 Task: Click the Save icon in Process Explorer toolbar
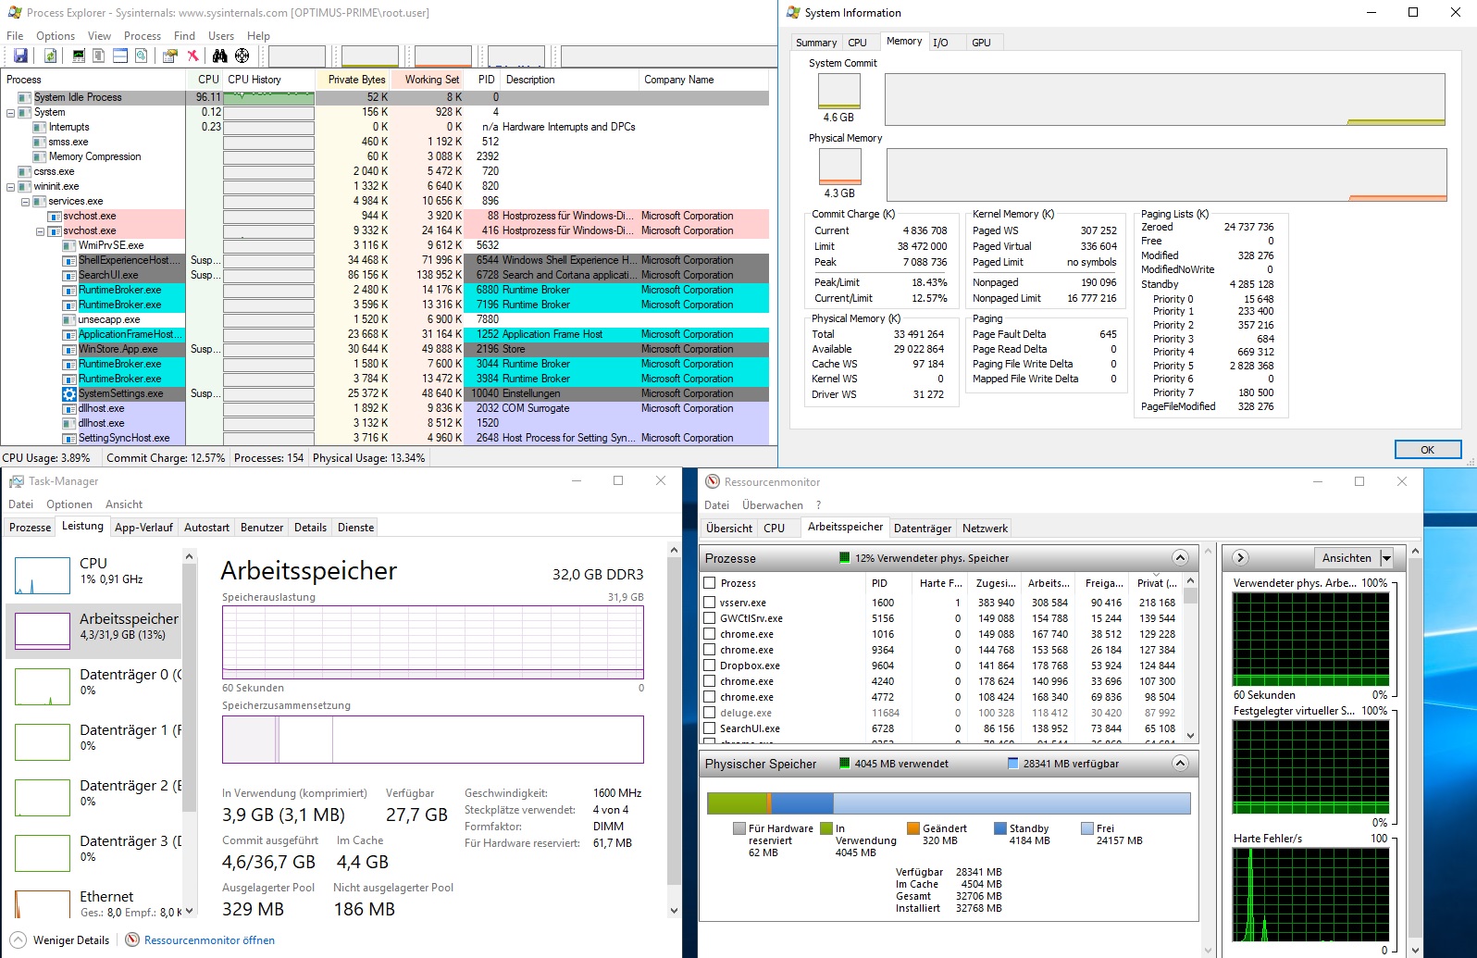click(20, 56)
